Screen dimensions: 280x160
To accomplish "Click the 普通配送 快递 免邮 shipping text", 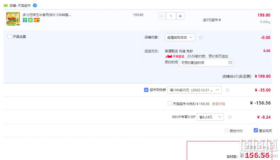I will (179, 51).
